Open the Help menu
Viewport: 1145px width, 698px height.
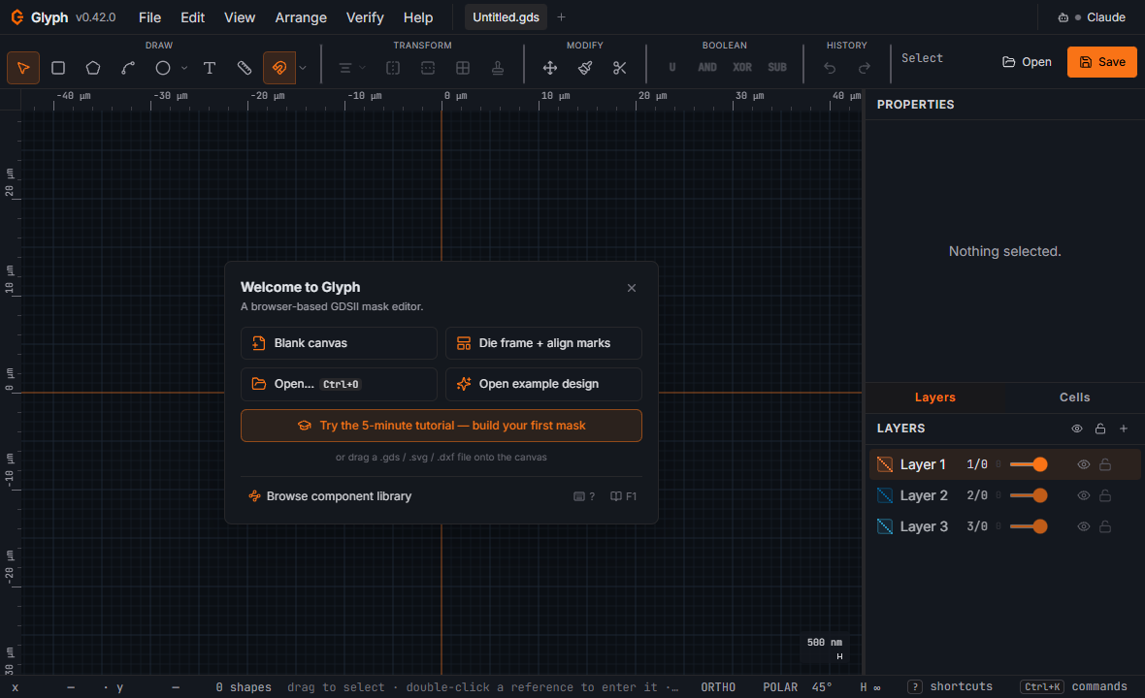coord(418,17)
